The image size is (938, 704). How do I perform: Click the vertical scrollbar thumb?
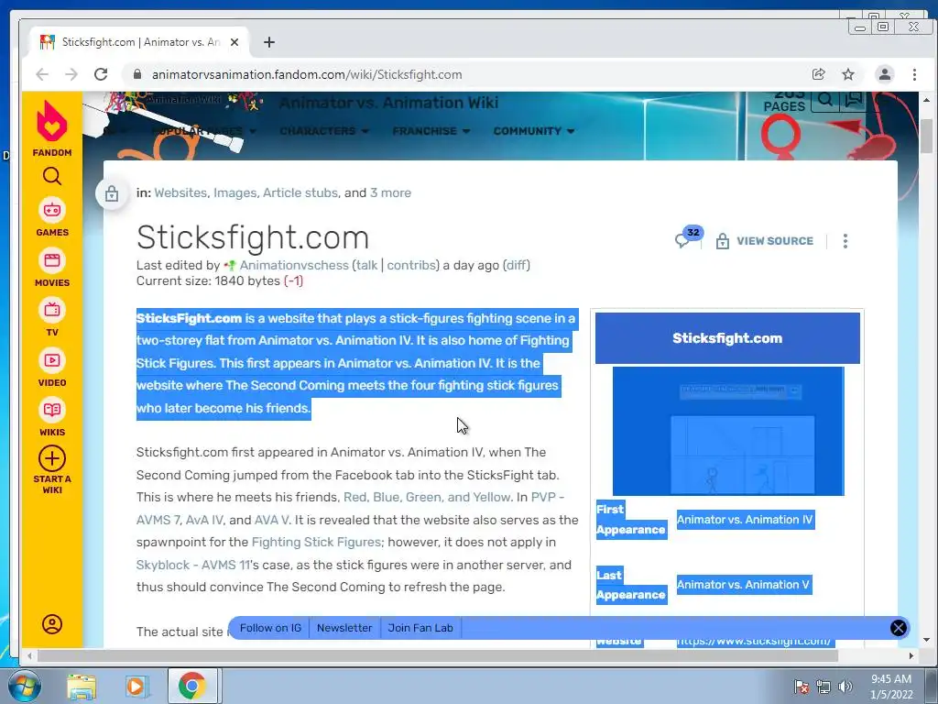click(x=927, y=136)
